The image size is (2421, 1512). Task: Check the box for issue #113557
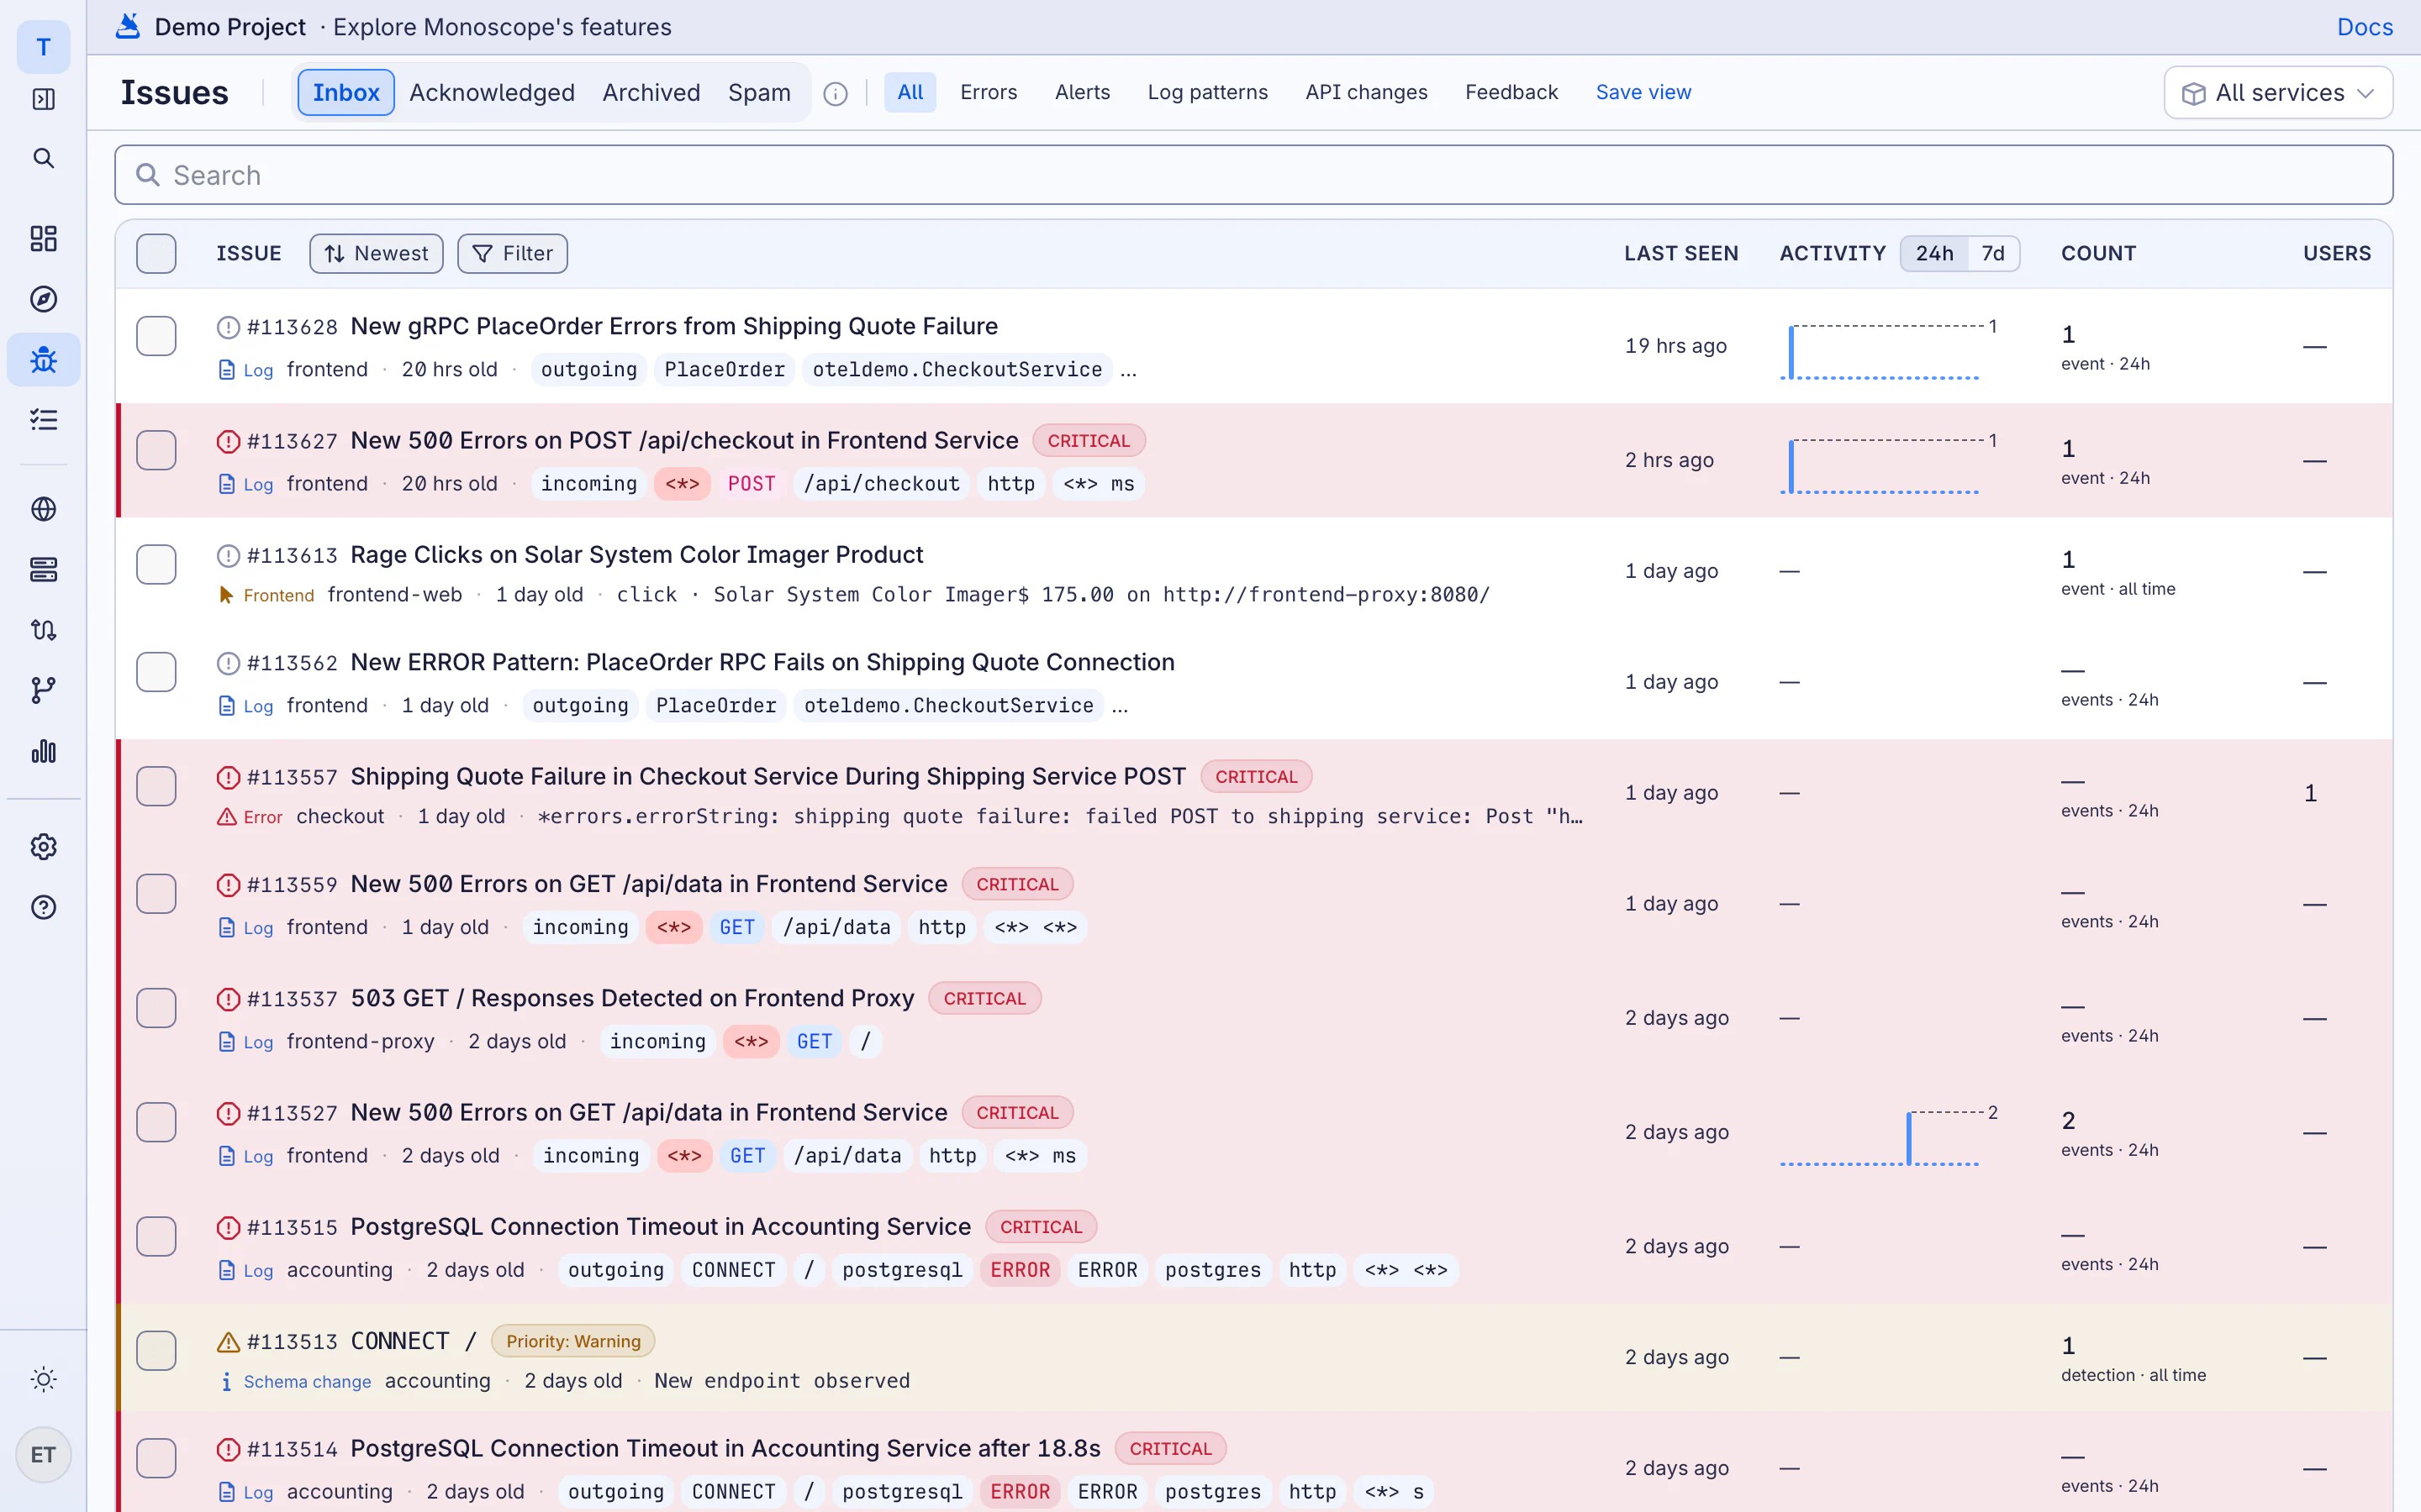pos(156,786)
